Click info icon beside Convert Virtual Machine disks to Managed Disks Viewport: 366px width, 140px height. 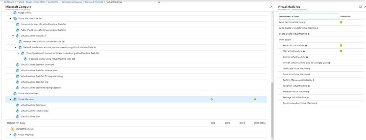click(329, 63)
